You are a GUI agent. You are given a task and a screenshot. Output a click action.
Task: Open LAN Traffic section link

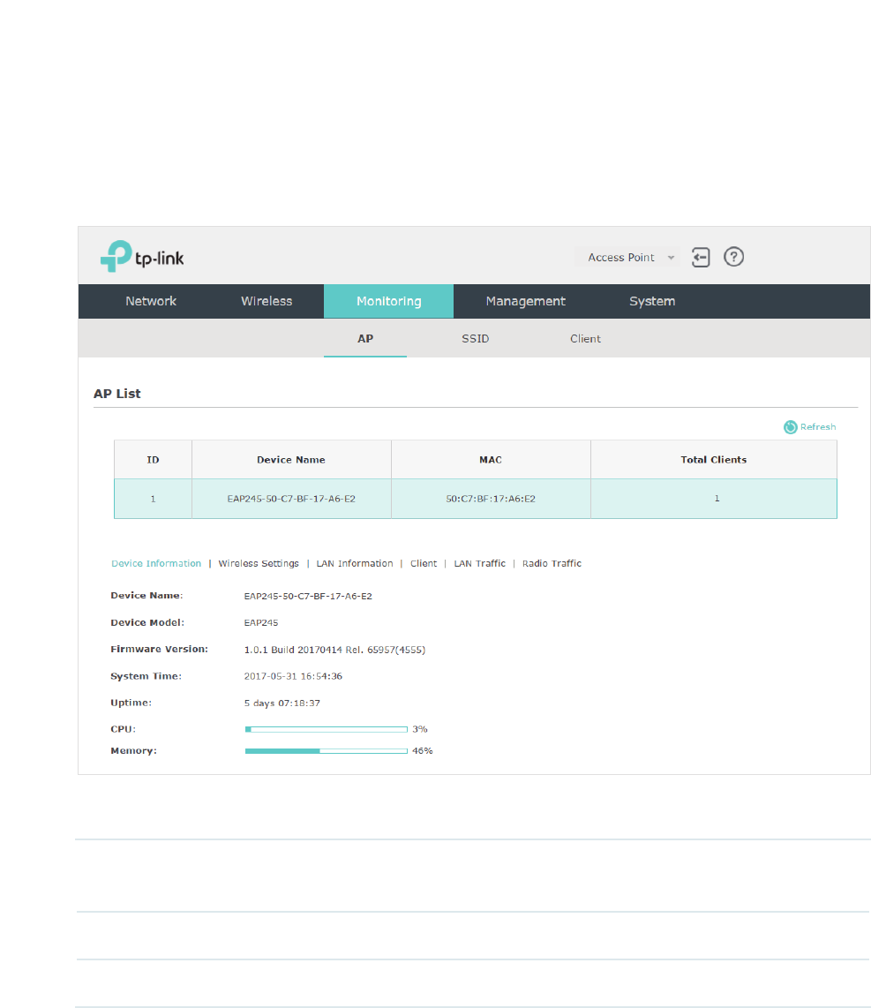click(x=479, y=563)
